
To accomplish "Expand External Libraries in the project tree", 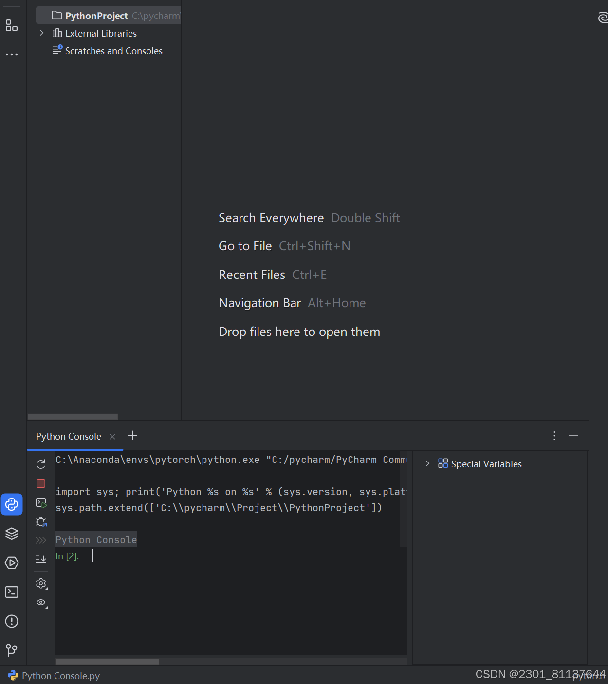I will click(41, 33).
